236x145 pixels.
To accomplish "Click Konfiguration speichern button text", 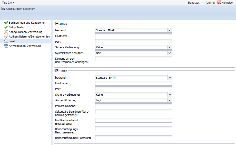I will coord(21,9).
